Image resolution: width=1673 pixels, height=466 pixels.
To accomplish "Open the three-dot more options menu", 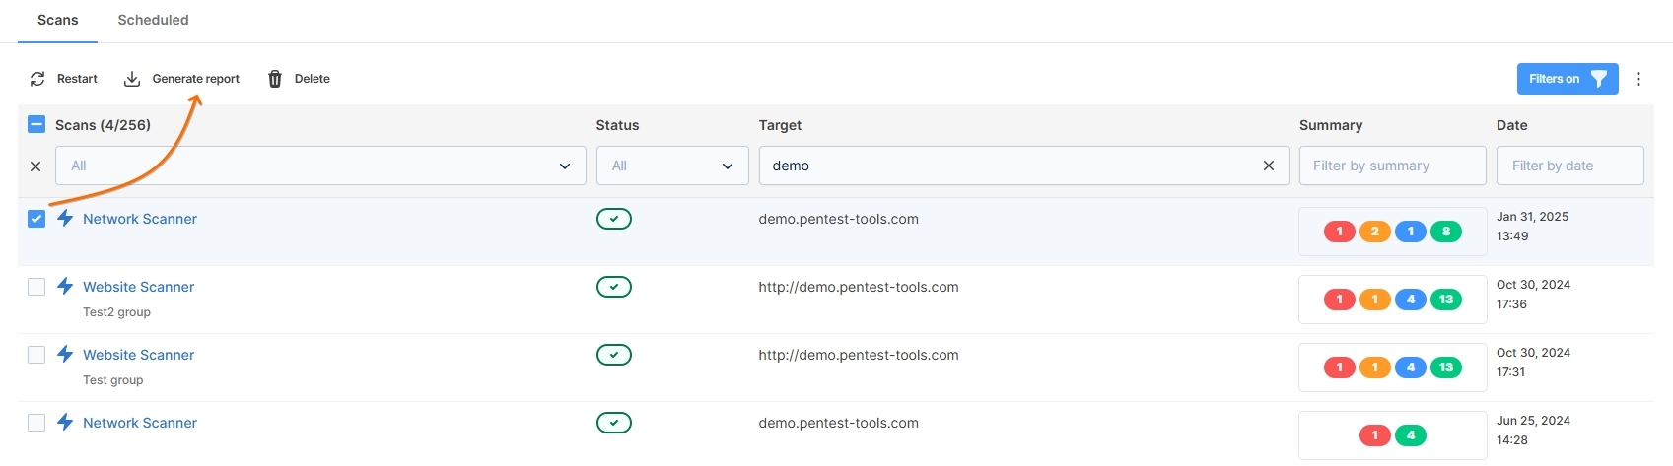I will point(1638,79).
